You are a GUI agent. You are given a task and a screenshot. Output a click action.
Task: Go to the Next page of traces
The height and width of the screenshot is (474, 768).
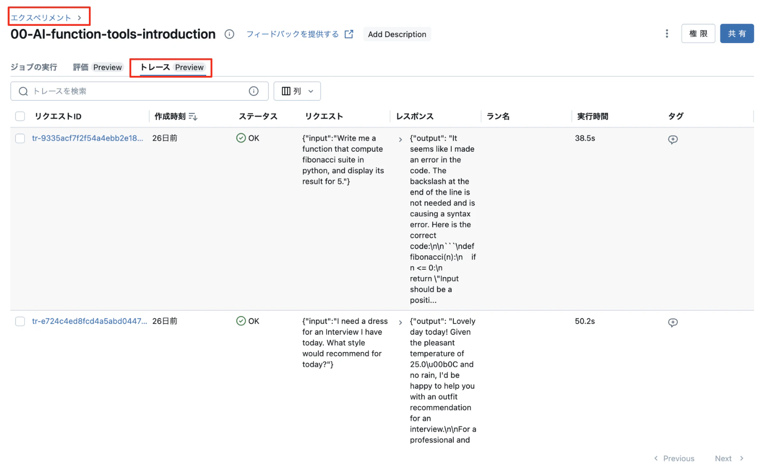pos(729,458)
